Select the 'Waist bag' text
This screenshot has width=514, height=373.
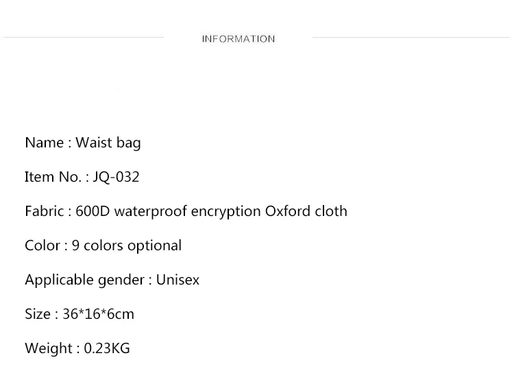point(108,143)
